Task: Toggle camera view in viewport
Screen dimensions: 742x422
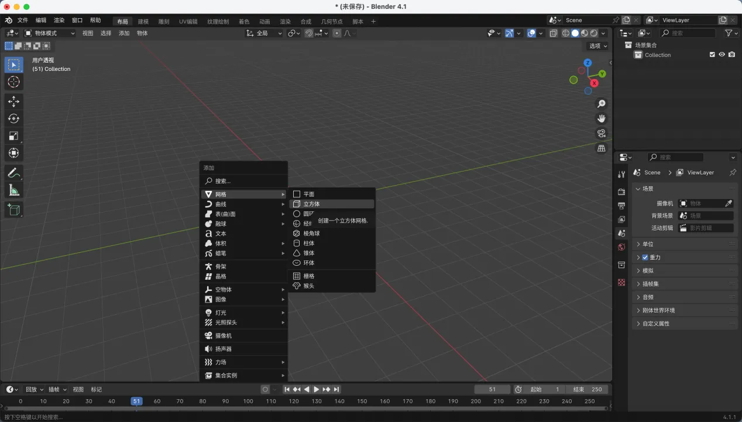Action: tap(601, 133)
